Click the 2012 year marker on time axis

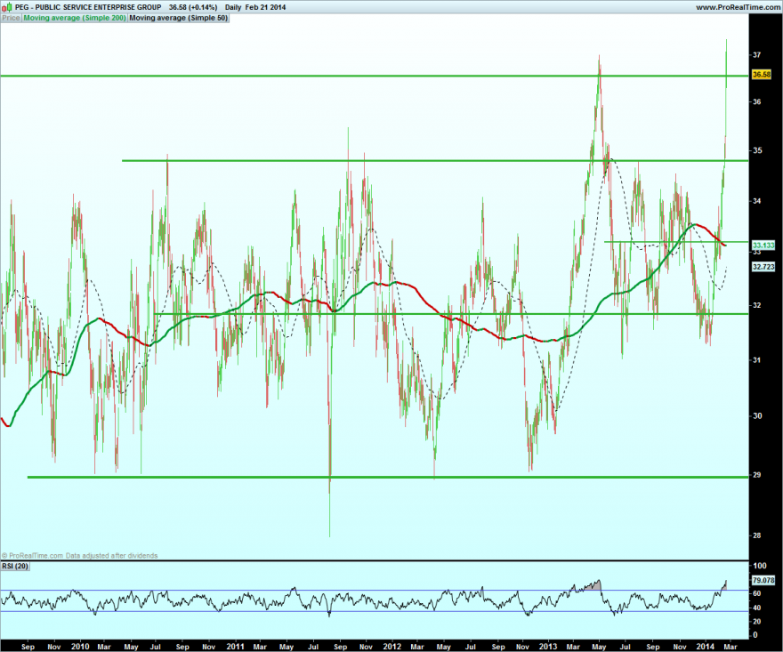[392, 647]
